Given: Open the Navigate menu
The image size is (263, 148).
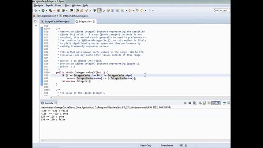Looking at the screenshot, I should [x=38, y=5].
